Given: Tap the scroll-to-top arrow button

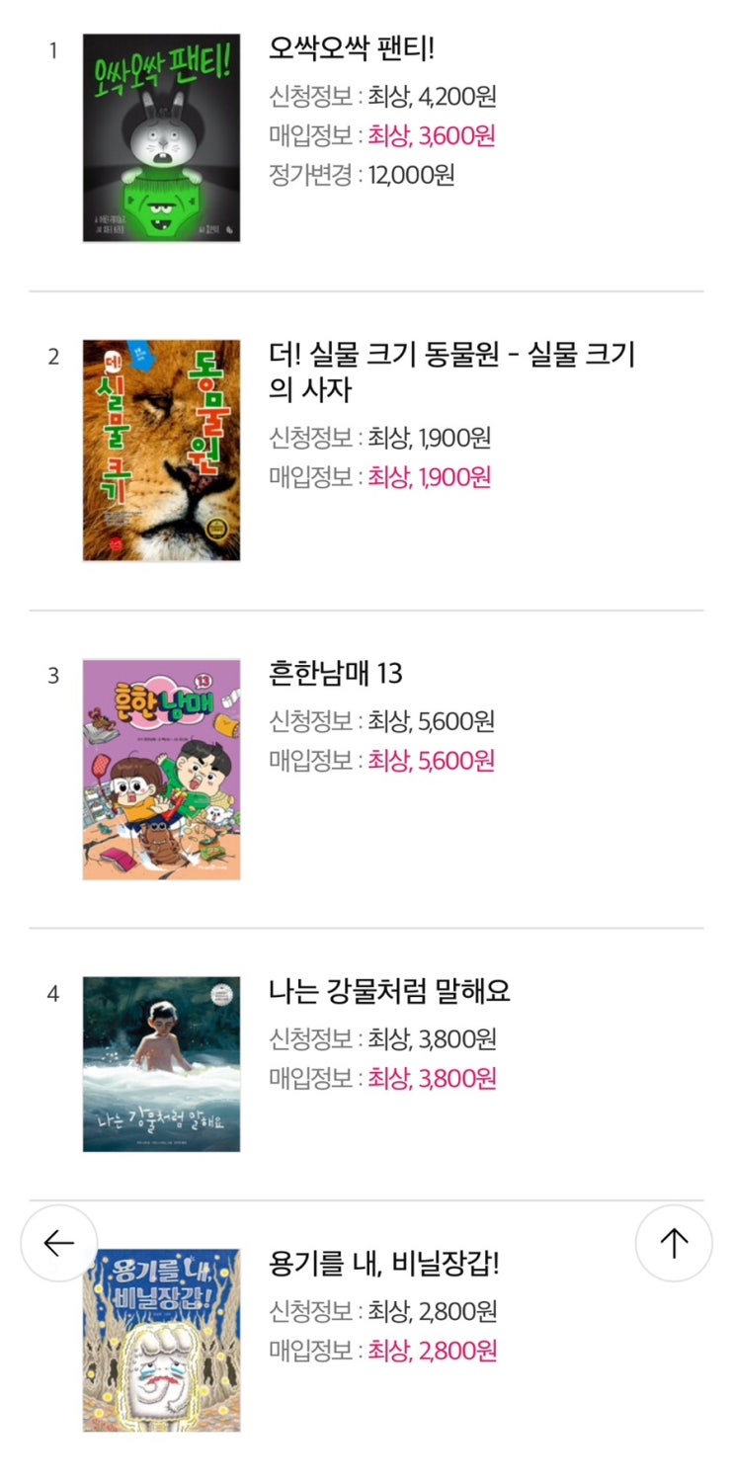Looking at the screenshot, I should [674, 1243].
